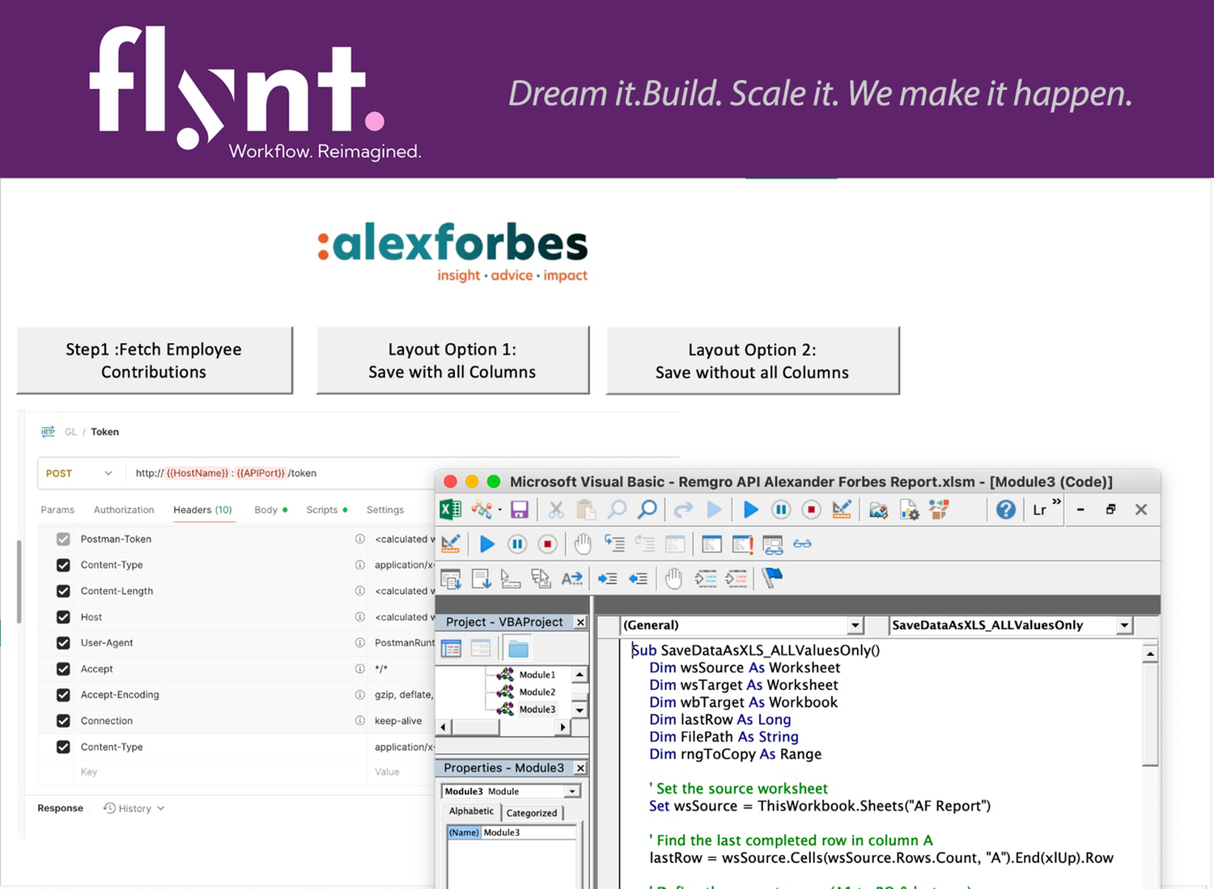Uncheck the Host header checkbox
1214x889 pixels.
(63, 617)
